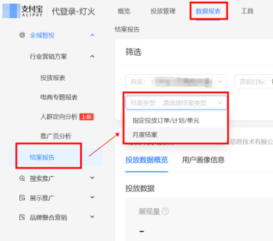
Task: Click the 筛选 section heading
Action: coord(133,52)
